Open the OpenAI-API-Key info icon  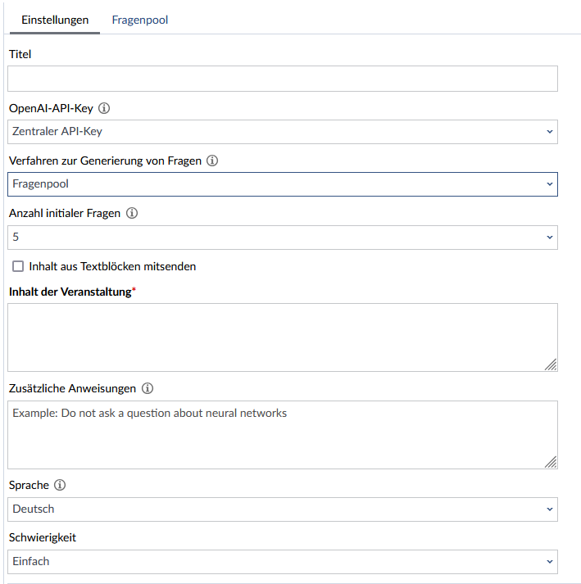coord(104,108)
